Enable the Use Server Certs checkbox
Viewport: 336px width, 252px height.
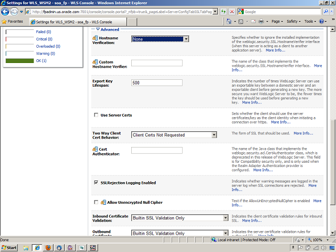coord(96,115)
